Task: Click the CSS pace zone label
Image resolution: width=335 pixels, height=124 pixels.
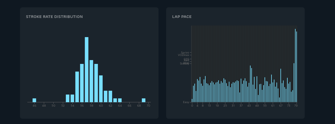Action: click(186, 59)
